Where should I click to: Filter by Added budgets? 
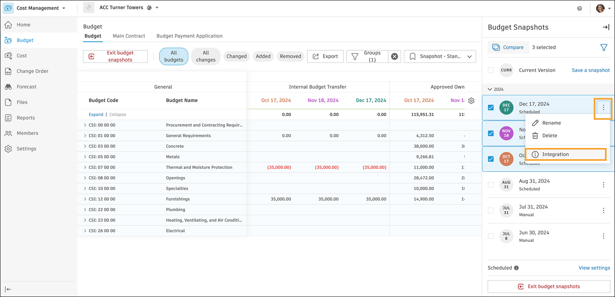263,56
